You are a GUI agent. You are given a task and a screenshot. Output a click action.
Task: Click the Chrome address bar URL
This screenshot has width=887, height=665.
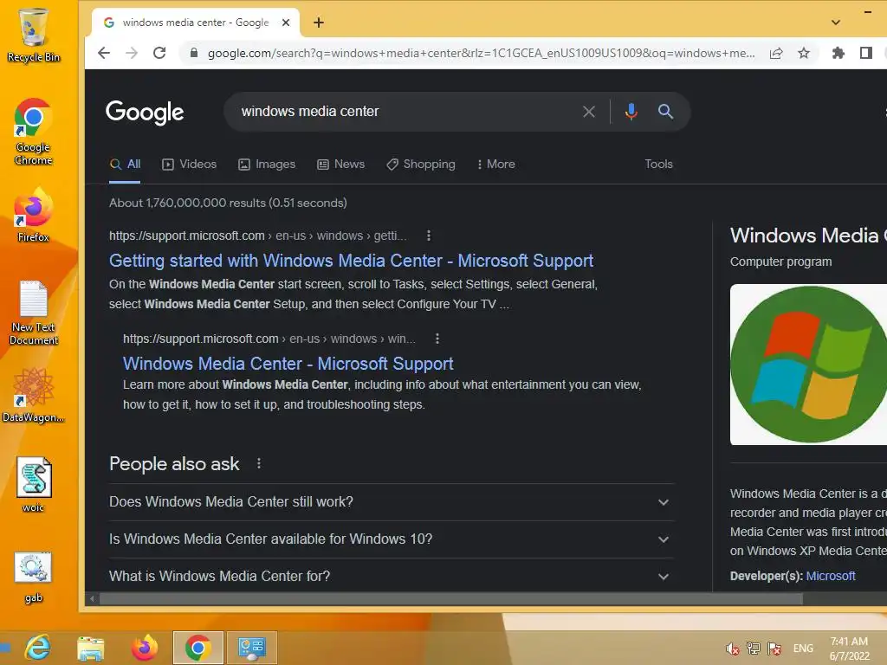pyautogui.click(x=481, y=53)
